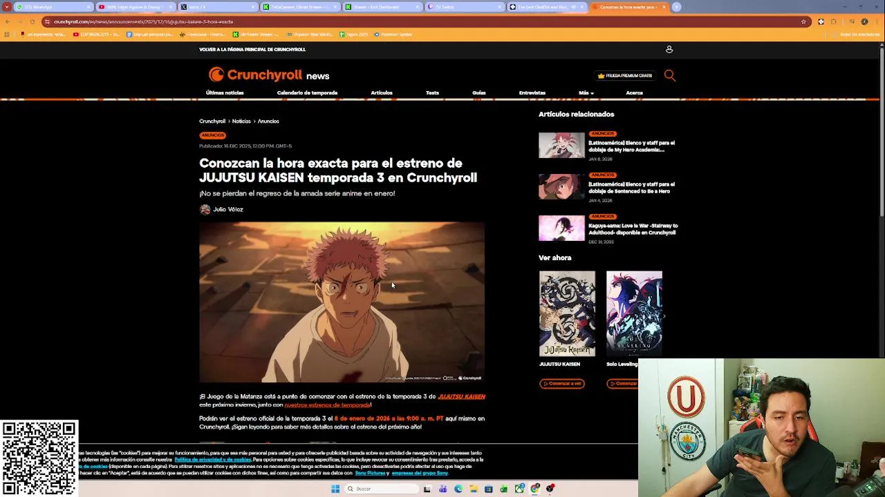This screenshot has width=885, height=497.
Task: Open the Kaguya-sama: Love is War related article
Action: (x=633, y=229)
